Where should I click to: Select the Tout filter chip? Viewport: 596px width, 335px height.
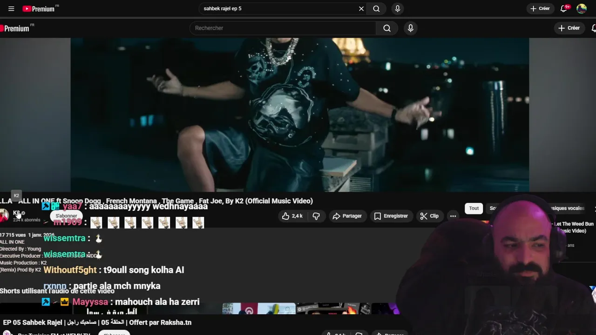pyautogui.click(x=474, y=208)
